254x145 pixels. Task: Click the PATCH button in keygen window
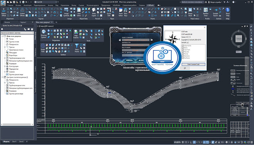click(129, 60)
